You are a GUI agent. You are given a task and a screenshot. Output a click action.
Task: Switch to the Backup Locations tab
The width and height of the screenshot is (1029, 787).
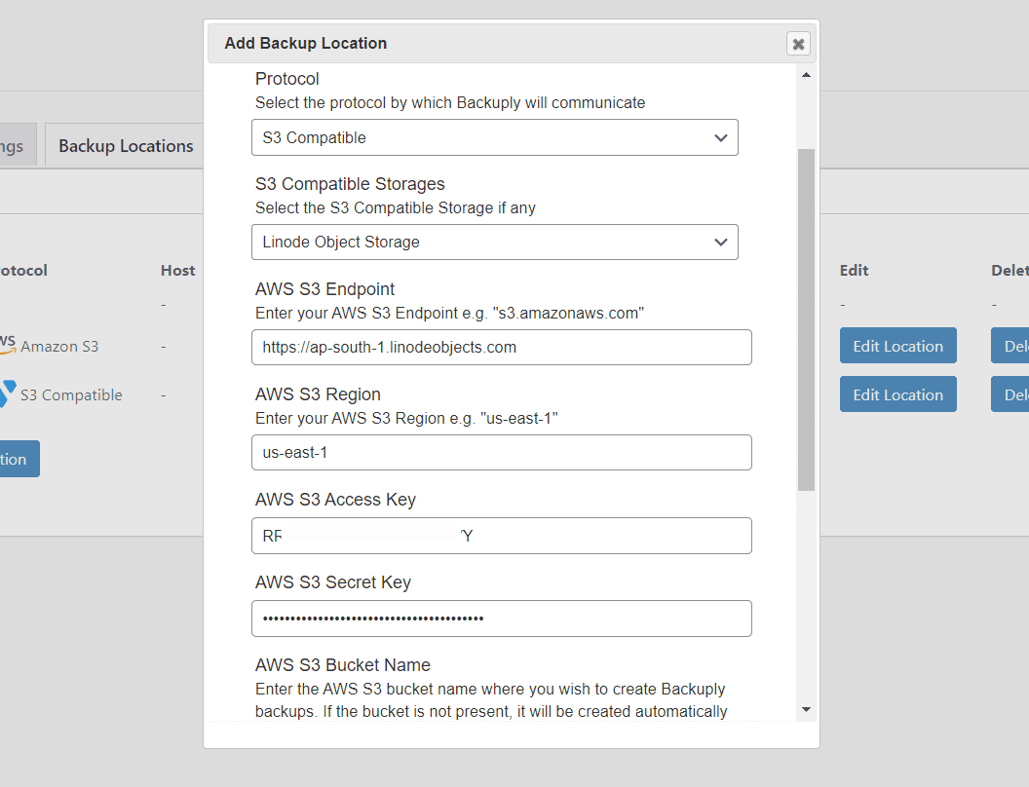[125, 145]
